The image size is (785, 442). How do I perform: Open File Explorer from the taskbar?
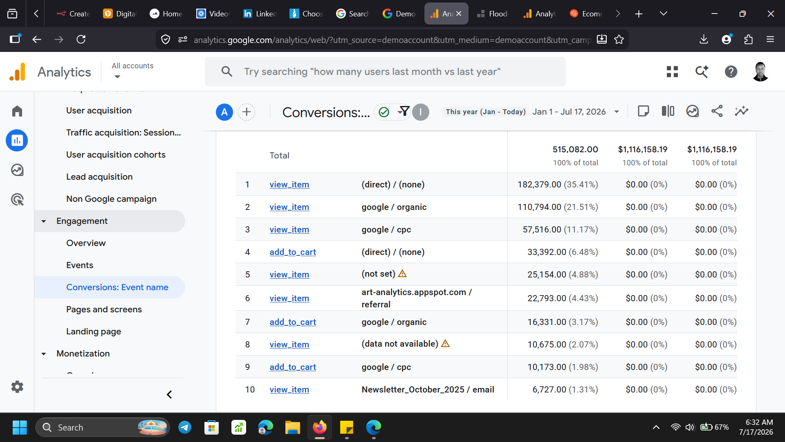pos(293,427)
